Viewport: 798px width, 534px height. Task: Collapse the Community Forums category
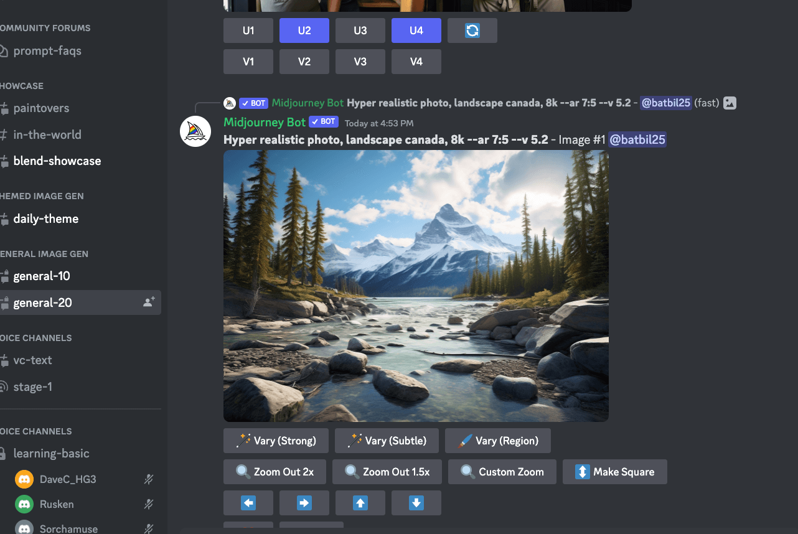coord(45,28)
